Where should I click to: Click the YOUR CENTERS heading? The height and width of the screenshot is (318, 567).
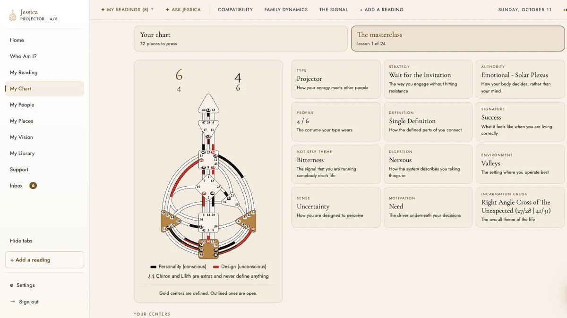[x=152, y=314]
